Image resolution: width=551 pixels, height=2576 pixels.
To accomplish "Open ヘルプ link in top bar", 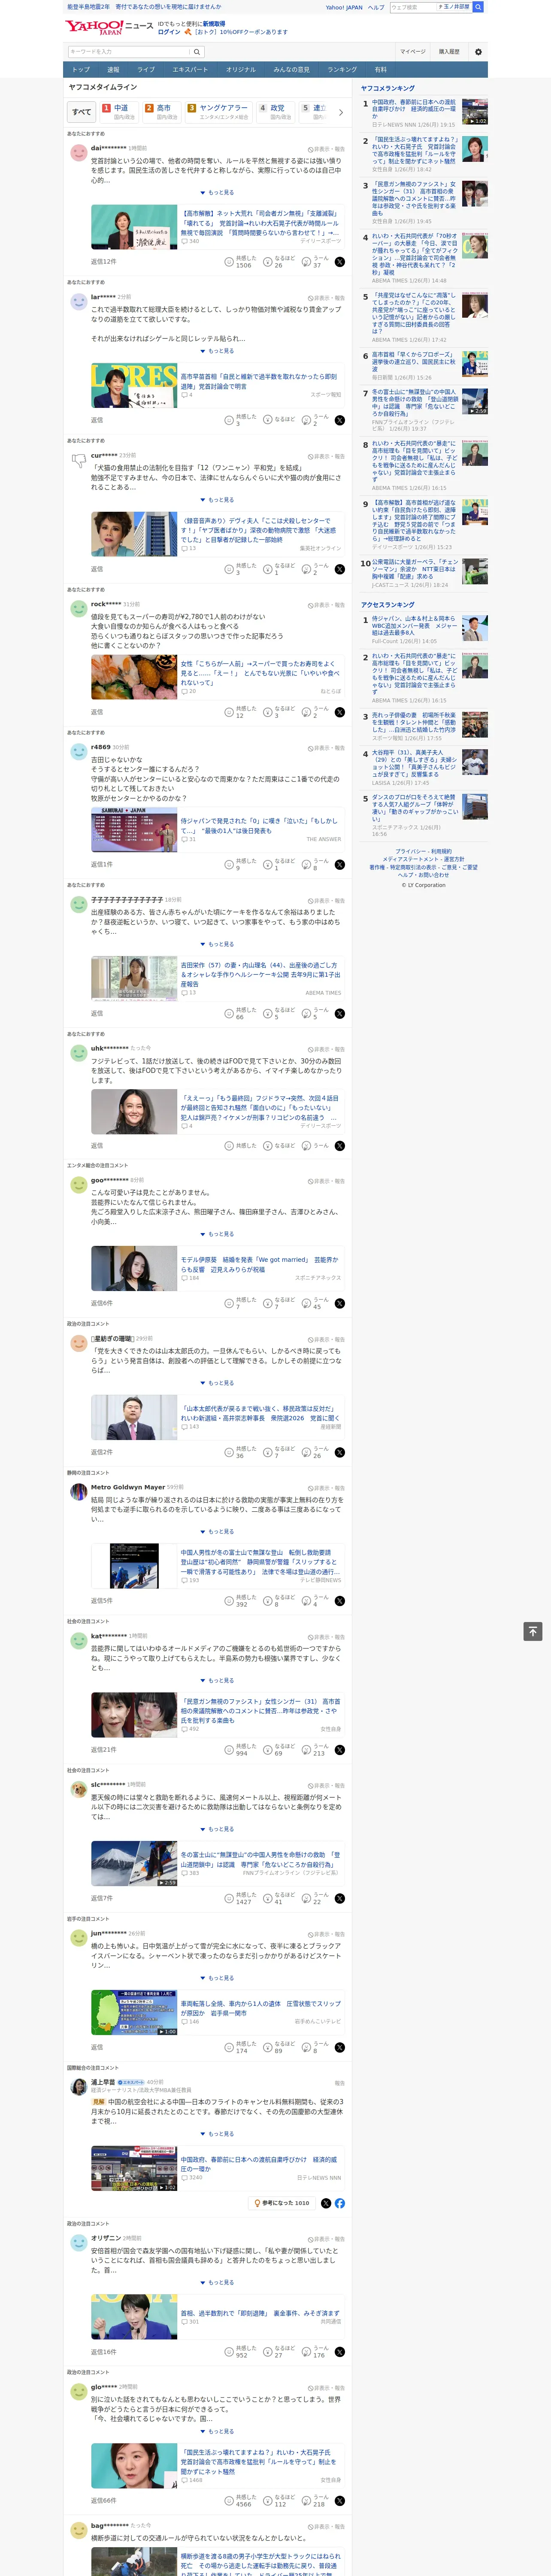I will point(376,7).
